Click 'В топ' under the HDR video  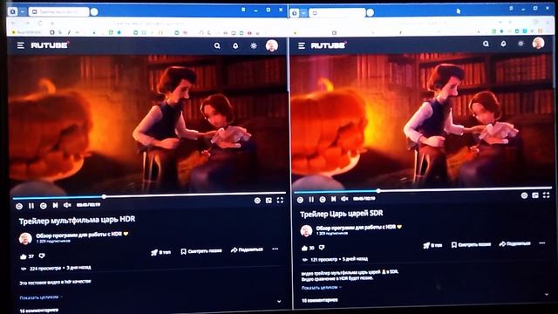pos(160,252)
